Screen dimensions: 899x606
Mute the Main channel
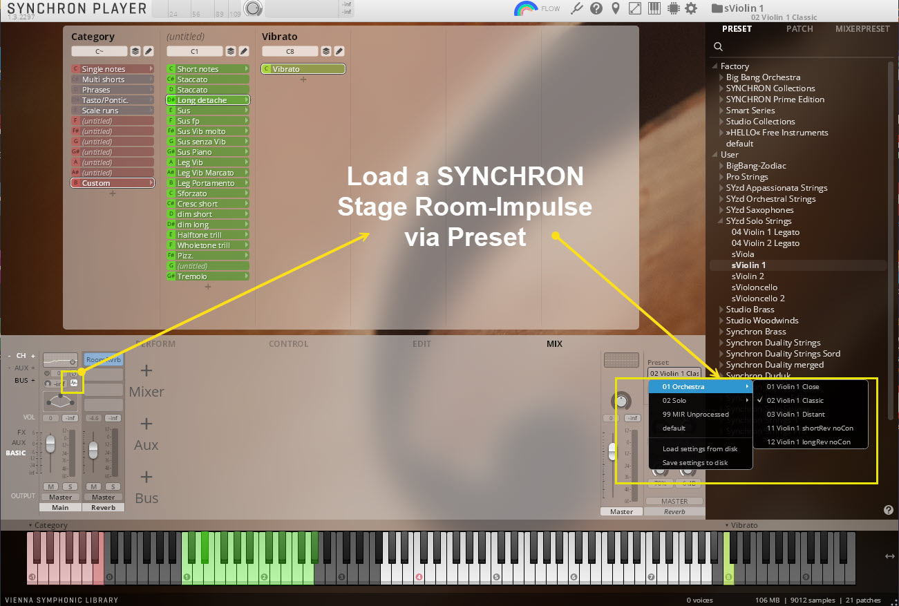[51, 487]
